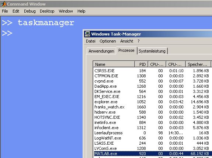Open the Edit menu
The image size is (212, 158).
tap(16, 11)
